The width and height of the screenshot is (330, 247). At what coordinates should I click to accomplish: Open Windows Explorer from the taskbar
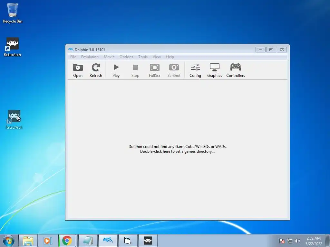click(28, 241)
